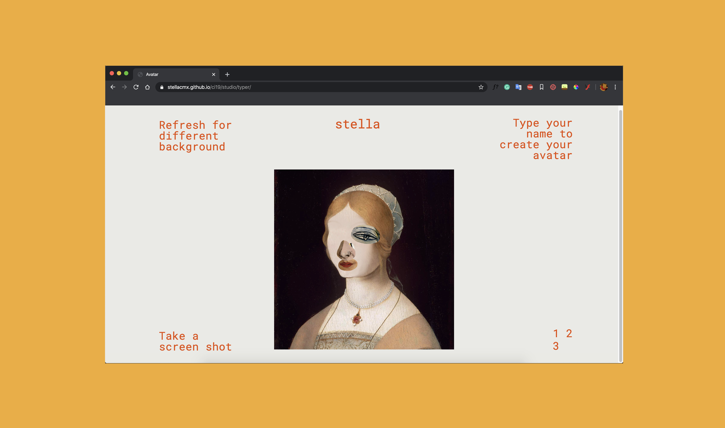Open the Google Translate extension

[518, 87]
